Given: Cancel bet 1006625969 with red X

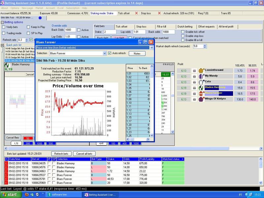Looking at the screenshot, I should tap(6, 183).
